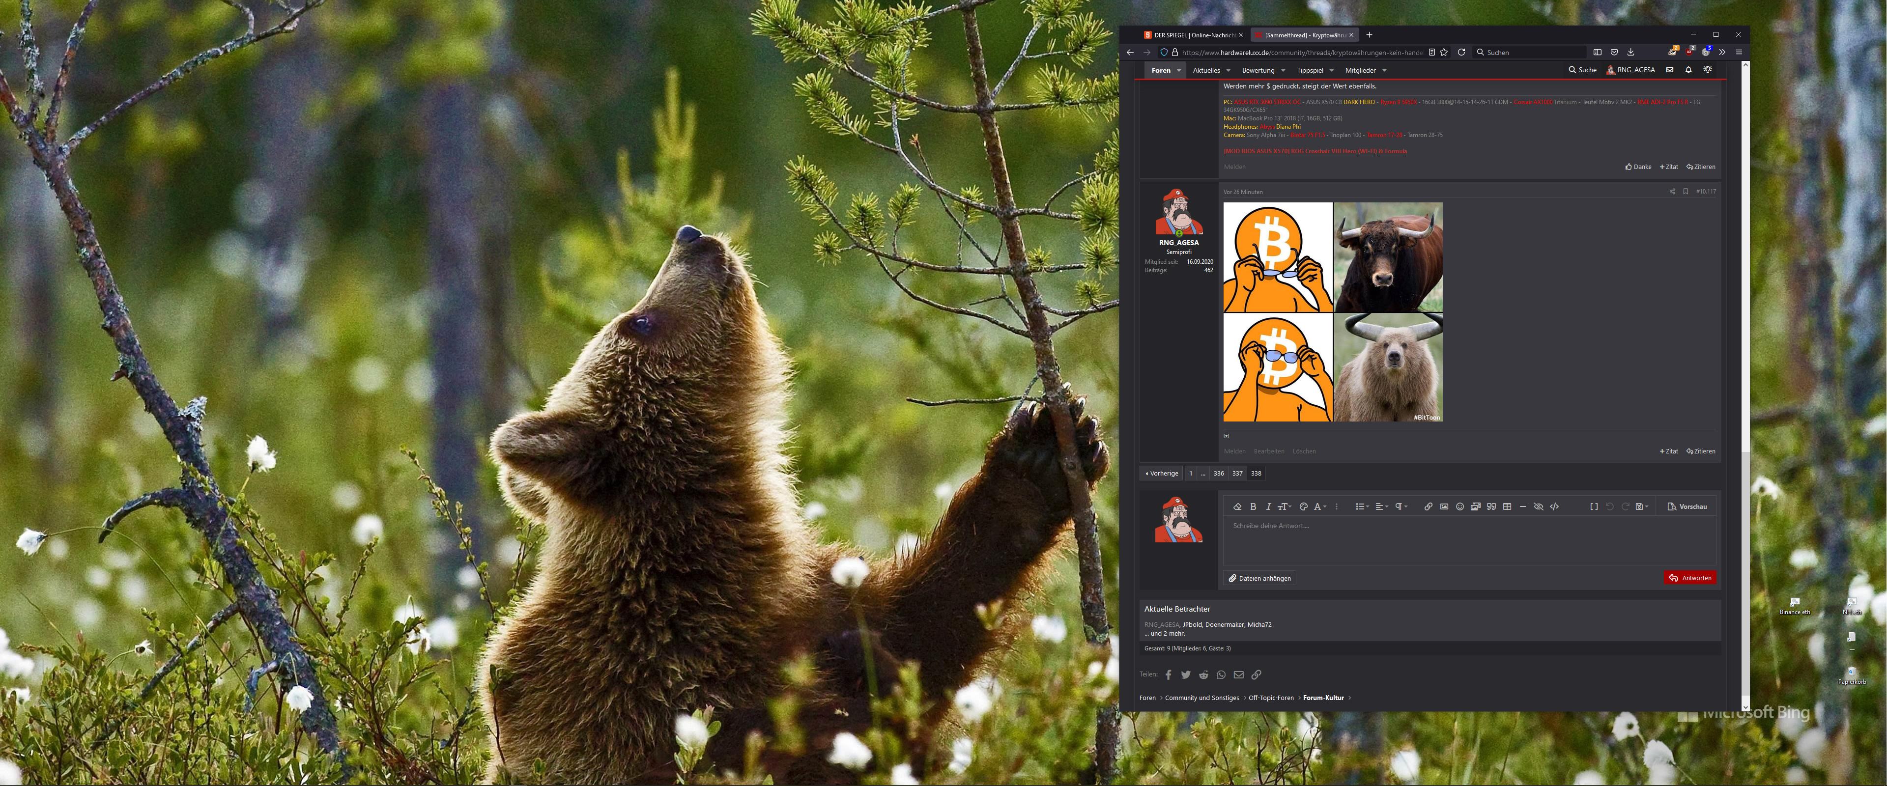Click the Bitcoin bull meme image
This screenshot has height=786, width=1887.
click(x=1333, y=312)
